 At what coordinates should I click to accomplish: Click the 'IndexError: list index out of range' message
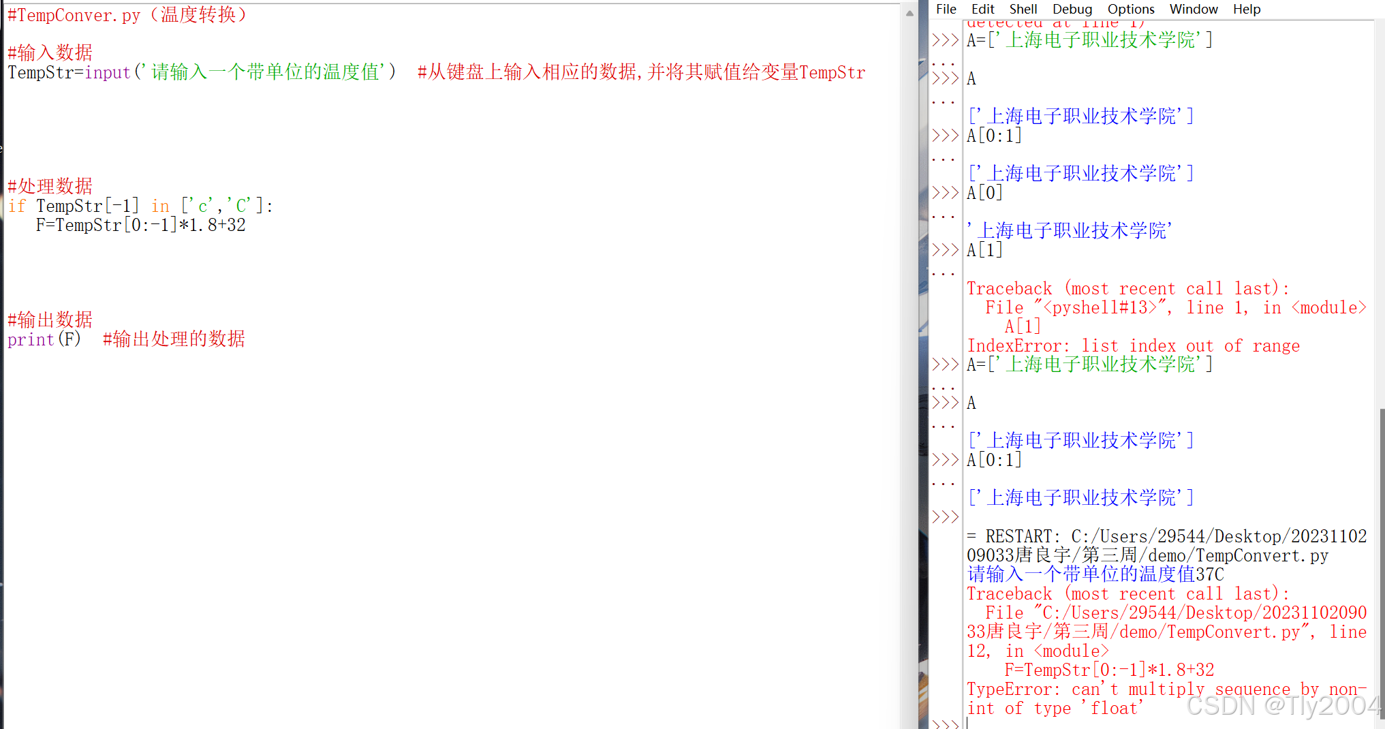click(x=1133, y=345)
